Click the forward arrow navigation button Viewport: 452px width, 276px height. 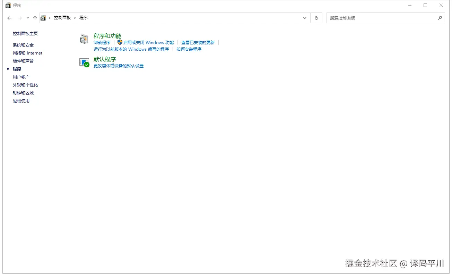point(19,18)
